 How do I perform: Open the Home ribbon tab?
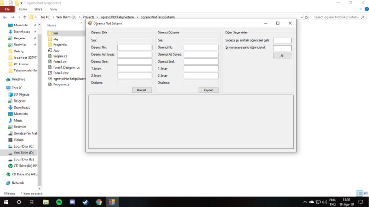pos(23,9)
